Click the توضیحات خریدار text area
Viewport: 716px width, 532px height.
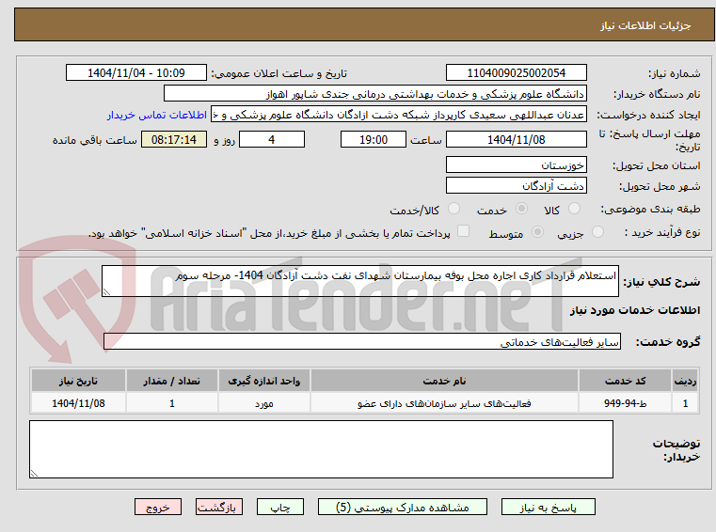(x=321, y=449)
